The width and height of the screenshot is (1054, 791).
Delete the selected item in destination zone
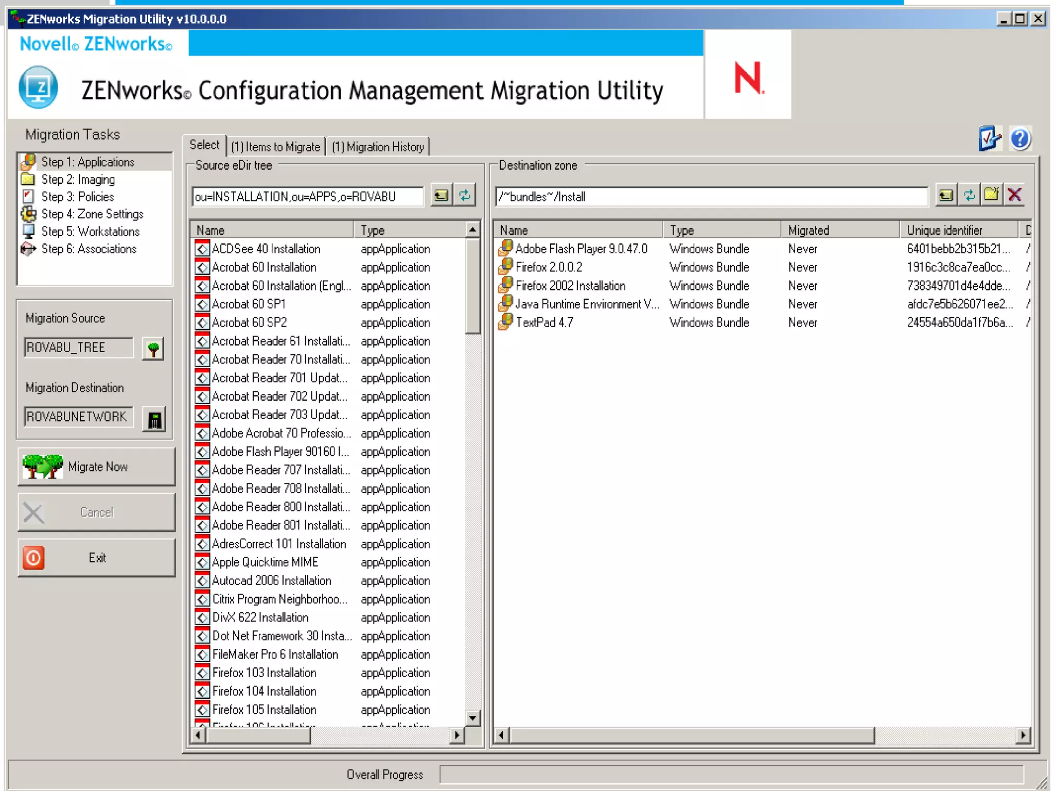[1014, 196]
